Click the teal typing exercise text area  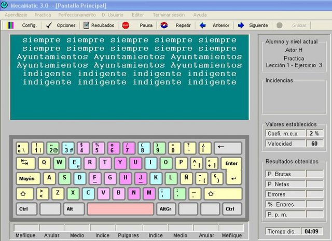click(129, 77)
